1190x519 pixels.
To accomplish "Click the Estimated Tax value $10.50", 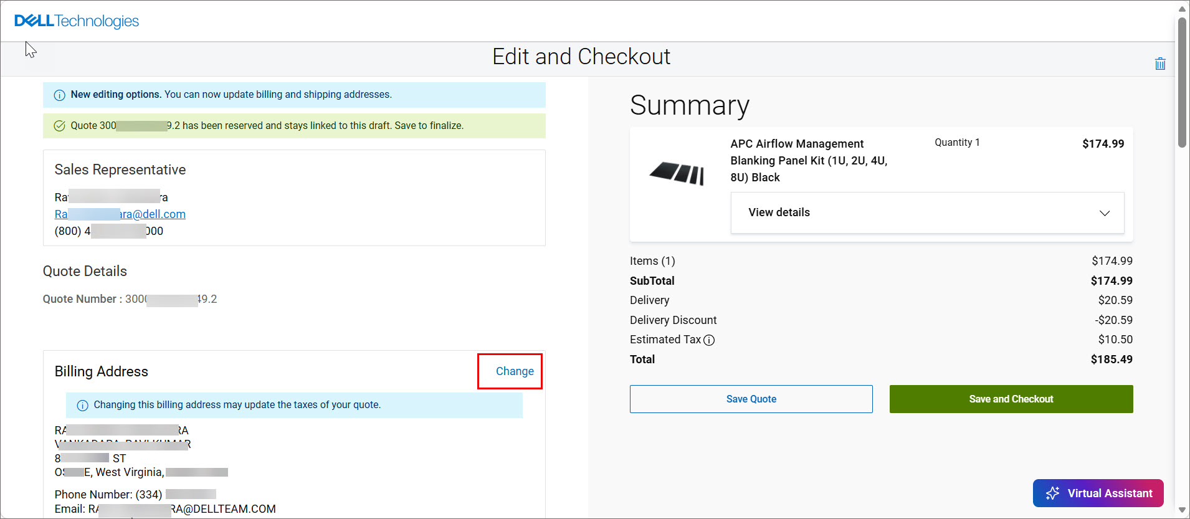I will pyautogui.click(x=1115, y=340).
